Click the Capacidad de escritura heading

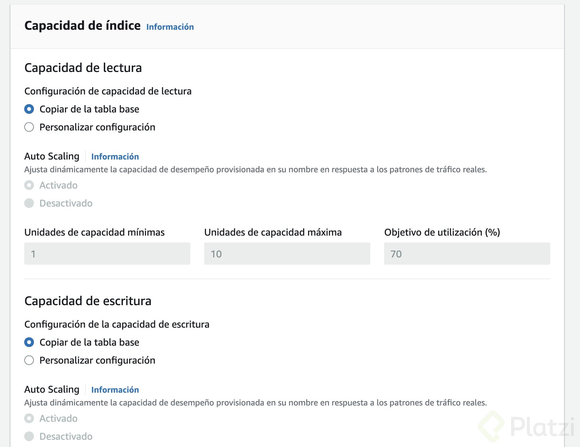pyautogui.click(x=88, y=301)
